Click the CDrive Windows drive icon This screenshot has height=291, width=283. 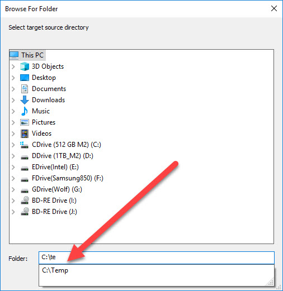25,145
